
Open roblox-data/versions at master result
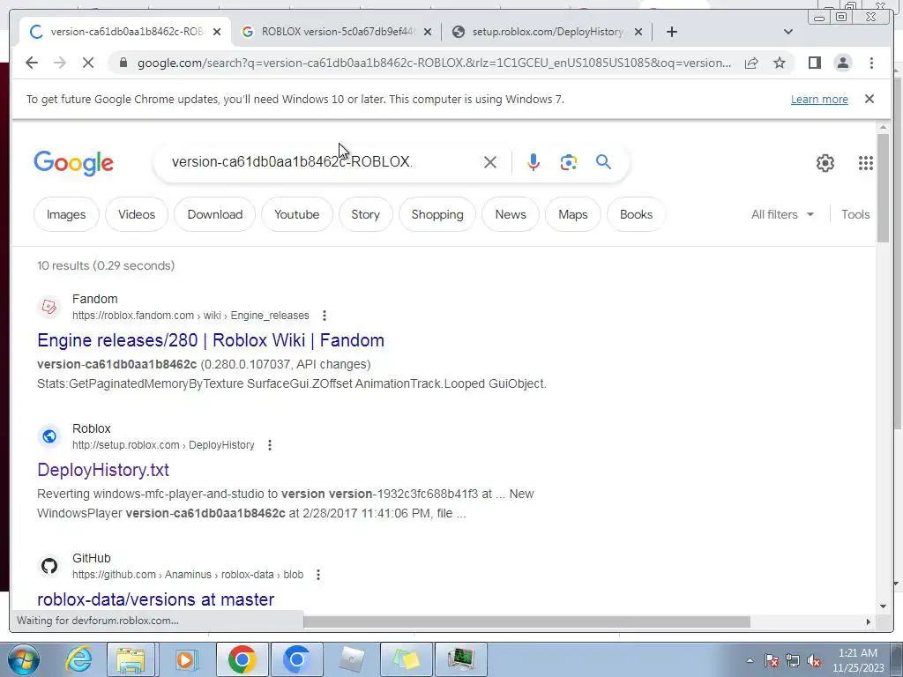pyautogui.click(x=155, y=599)
